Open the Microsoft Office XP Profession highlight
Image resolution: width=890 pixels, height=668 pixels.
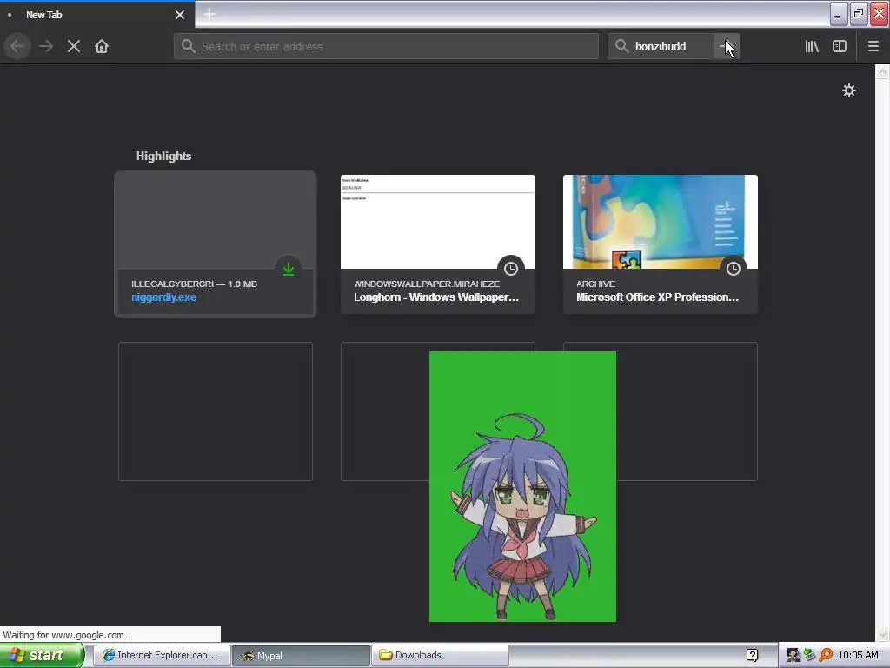point(661,244)
